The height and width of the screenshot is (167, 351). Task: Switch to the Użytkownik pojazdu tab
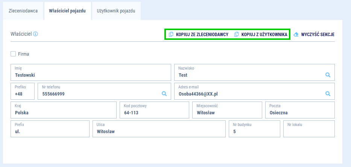click(116, 11)
